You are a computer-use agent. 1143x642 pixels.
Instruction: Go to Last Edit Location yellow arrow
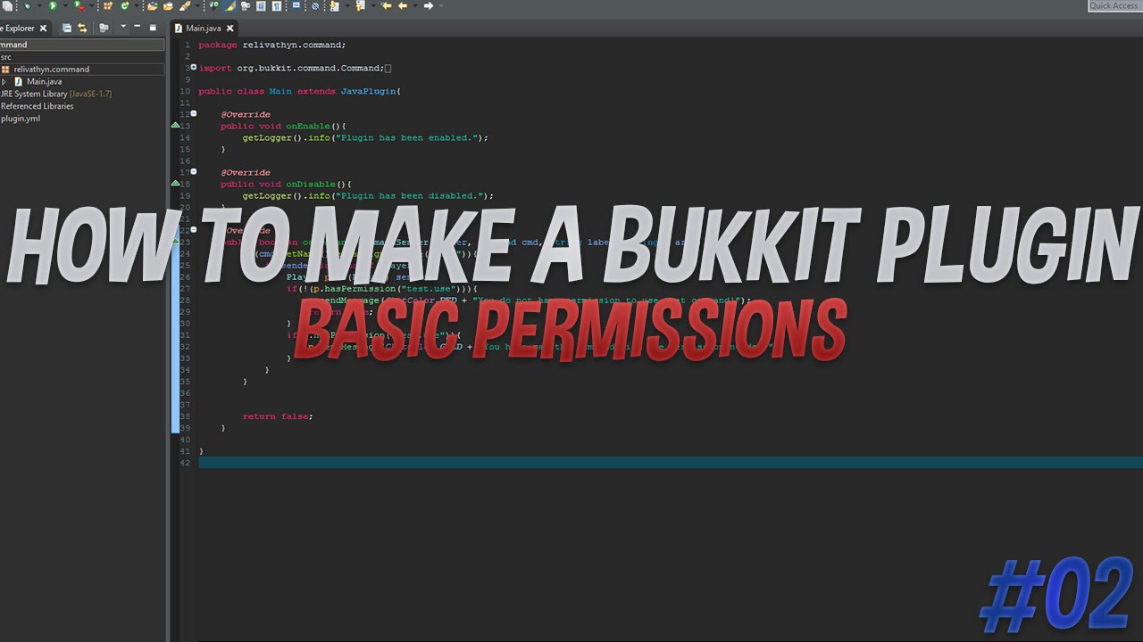click(x=386, y=5)
